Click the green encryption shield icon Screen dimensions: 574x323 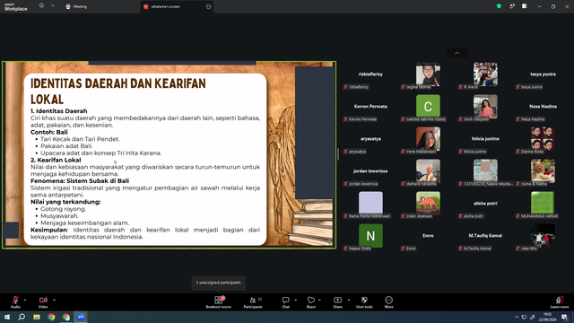pos(499,6)
